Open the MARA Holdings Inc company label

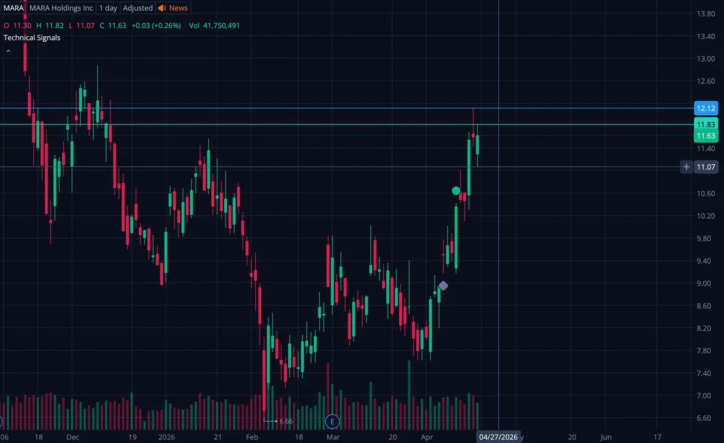[62, 8]
